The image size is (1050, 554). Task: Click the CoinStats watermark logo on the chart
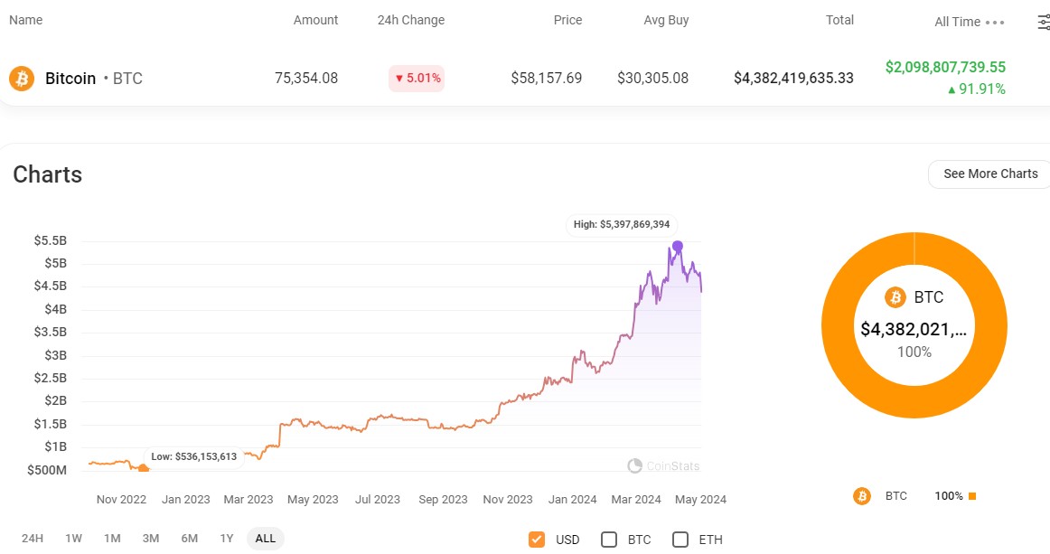pyautogui.click(x=633, y=465)
